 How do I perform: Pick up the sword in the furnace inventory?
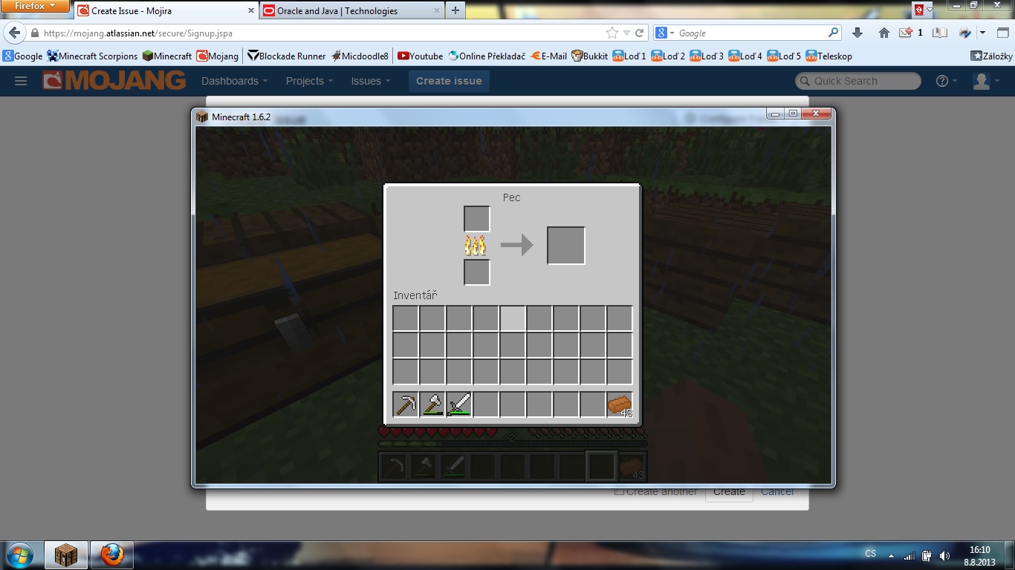pyautogui.click(x=460, y=404)
